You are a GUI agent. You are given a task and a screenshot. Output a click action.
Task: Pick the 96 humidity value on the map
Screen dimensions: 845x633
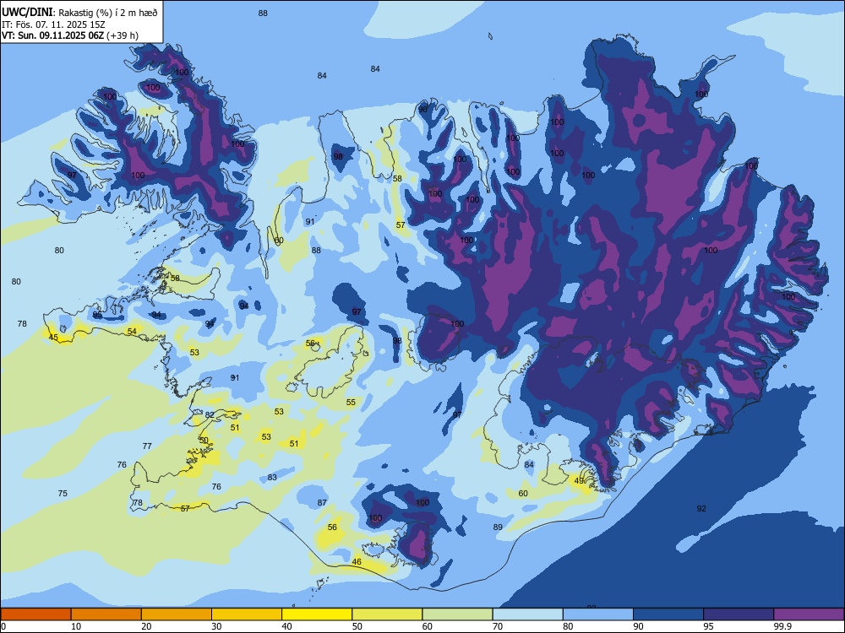point(422,109)
